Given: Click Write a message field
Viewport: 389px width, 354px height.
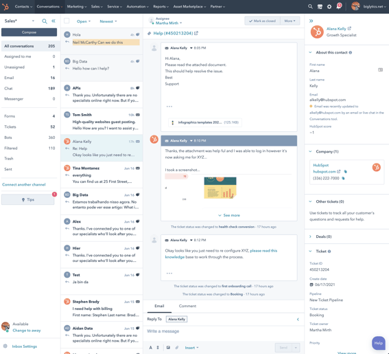Looking at the screenshot, I should pos(223,331).
